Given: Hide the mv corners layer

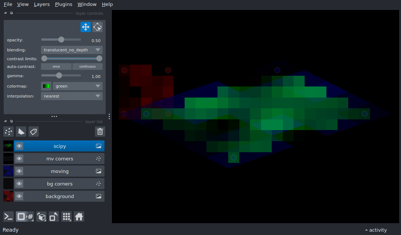Looking at the screenshot, I should point(19,159).
